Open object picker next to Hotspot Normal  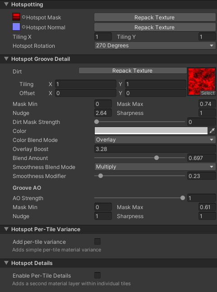coord(23,27)
